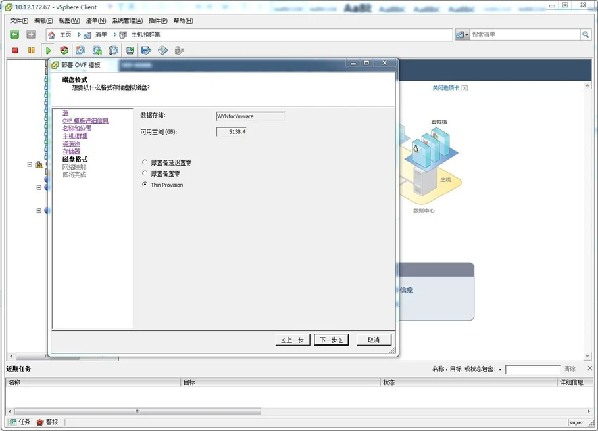
Task: Open the 视图(W) menu
Action: pyautogui.click(x=69, y=20)
